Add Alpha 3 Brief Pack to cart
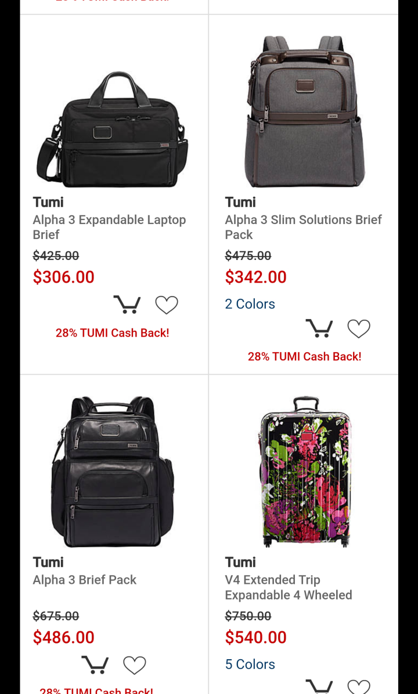 pos(95,665)
